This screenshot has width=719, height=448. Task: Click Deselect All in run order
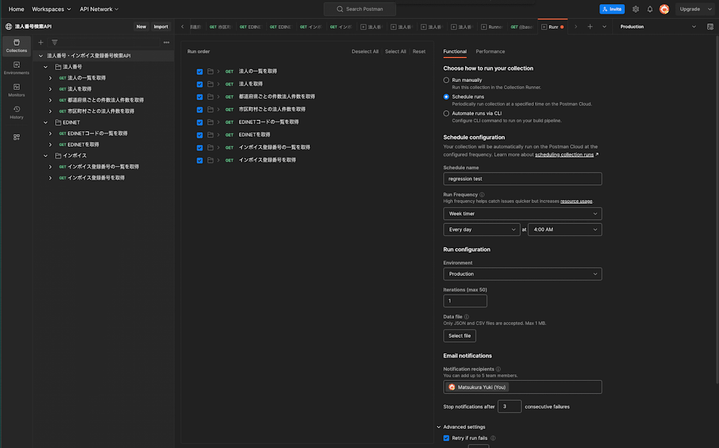[x=365, y=52]
